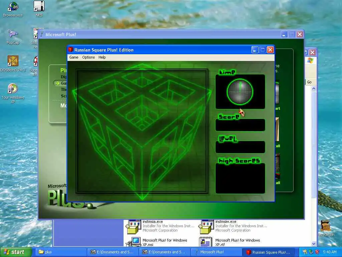Minimize the Microsoft Plus! window
Screen dimensions: 342x257
284,34
